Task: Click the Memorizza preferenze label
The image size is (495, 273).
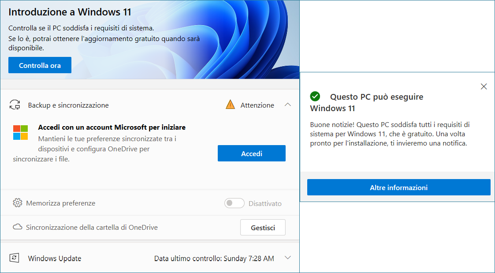Action: 61,203
